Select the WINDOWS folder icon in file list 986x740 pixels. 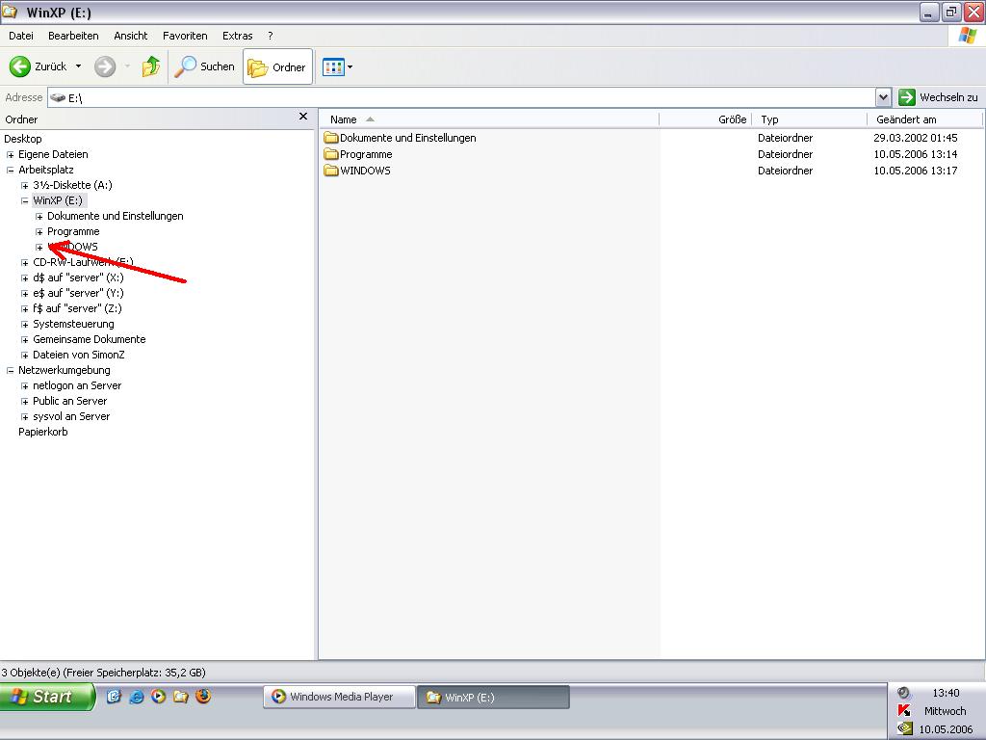[331, 170]
